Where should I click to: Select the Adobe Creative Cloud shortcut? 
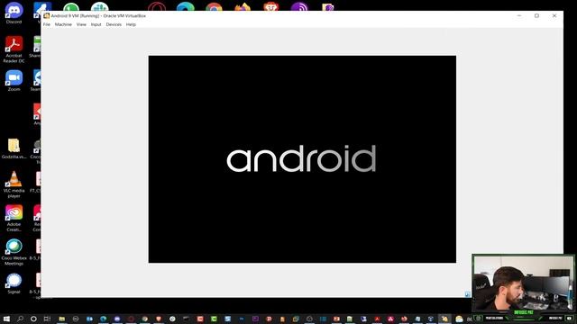pos(14,218)
